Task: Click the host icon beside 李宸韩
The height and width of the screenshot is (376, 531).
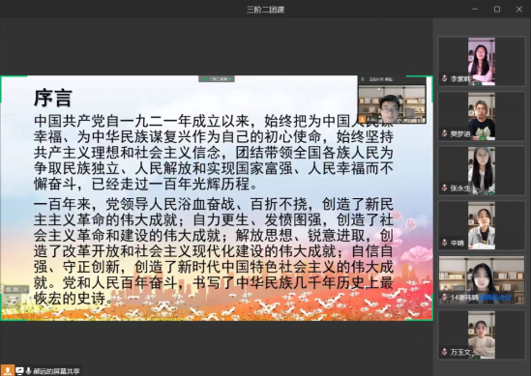Action: click(x=445, y=79)
